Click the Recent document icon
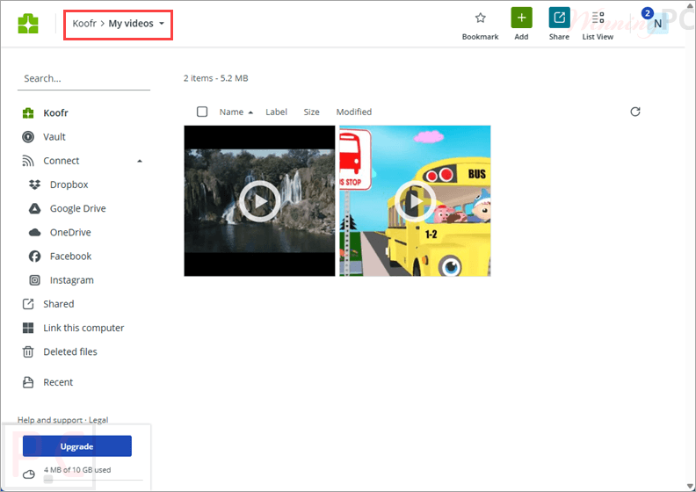This screenshot has width=696, height=492. (x=28, y=382)
